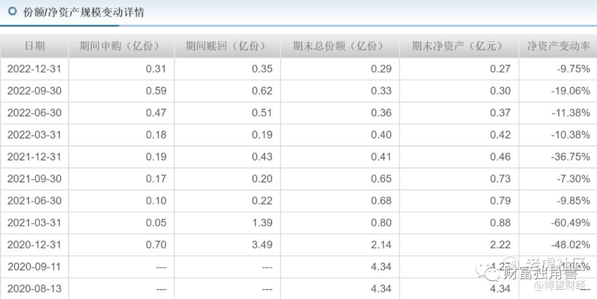This screenshot has height=299, width=597.
Task: Select the -60.49% change rate cell
Action: 570,223
